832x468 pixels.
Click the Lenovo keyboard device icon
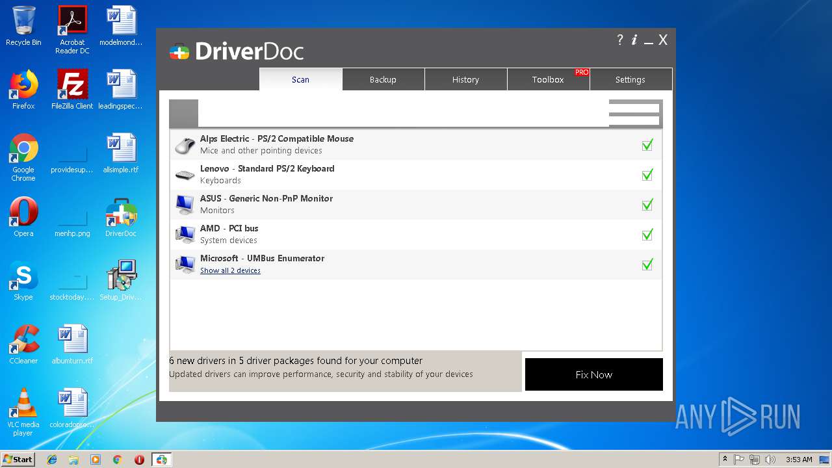(x=185, y=175)
